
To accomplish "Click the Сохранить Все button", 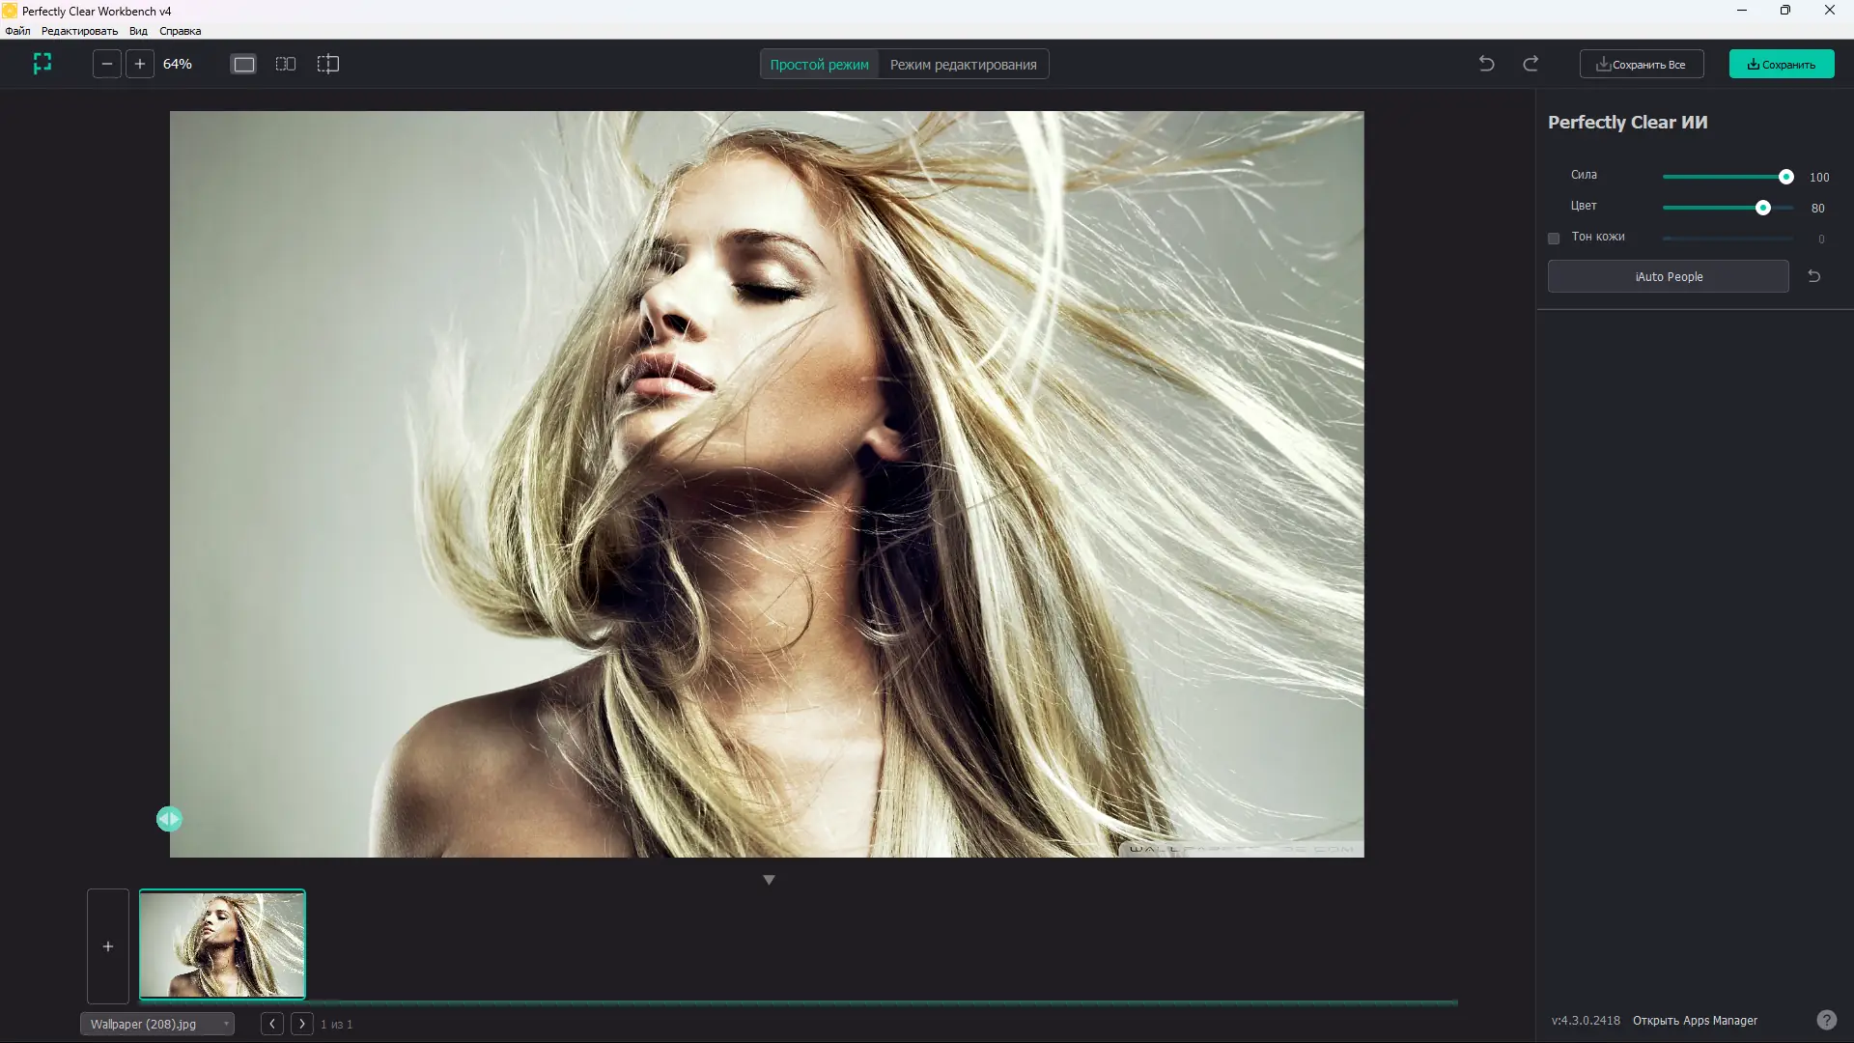I will (x=1642, y=65).
